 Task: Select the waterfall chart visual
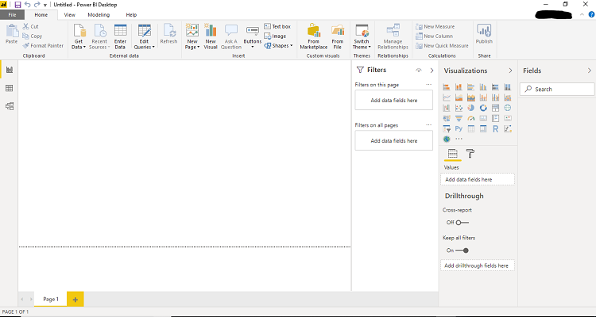pyautogui.click(x=447, y=108)
